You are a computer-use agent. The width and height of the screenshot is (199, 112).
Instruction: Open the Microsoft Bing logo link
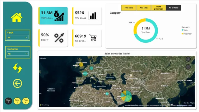44,105
